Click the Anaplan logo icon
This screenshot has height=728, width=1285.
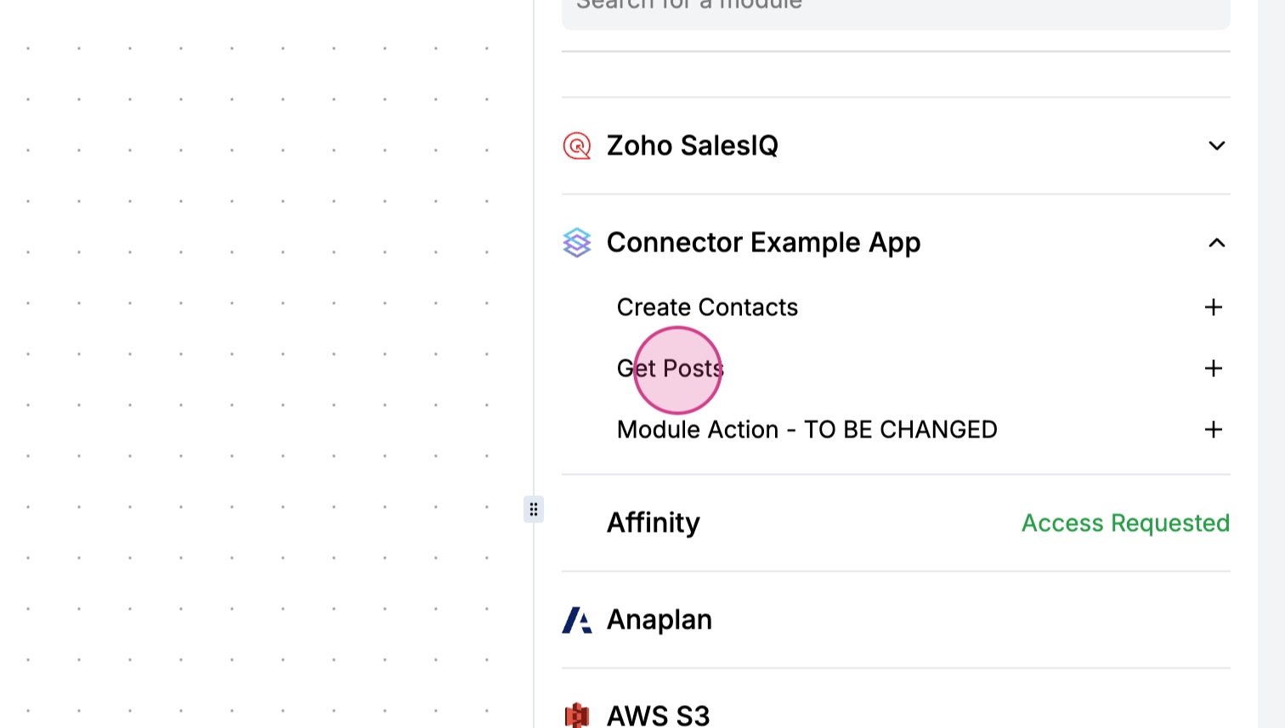[x=577, y=620]
